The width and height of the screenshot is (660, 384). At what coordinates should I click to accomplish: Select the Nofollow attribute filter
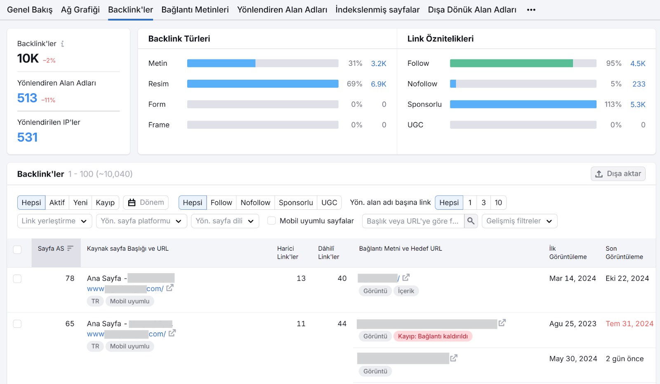(x=255, y=203)
